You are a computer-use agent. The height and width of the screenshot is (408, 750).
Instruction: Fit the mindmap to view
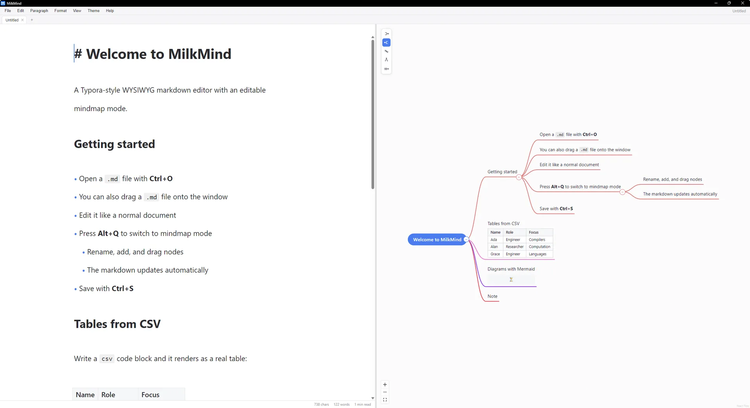[x=385, y=400]
